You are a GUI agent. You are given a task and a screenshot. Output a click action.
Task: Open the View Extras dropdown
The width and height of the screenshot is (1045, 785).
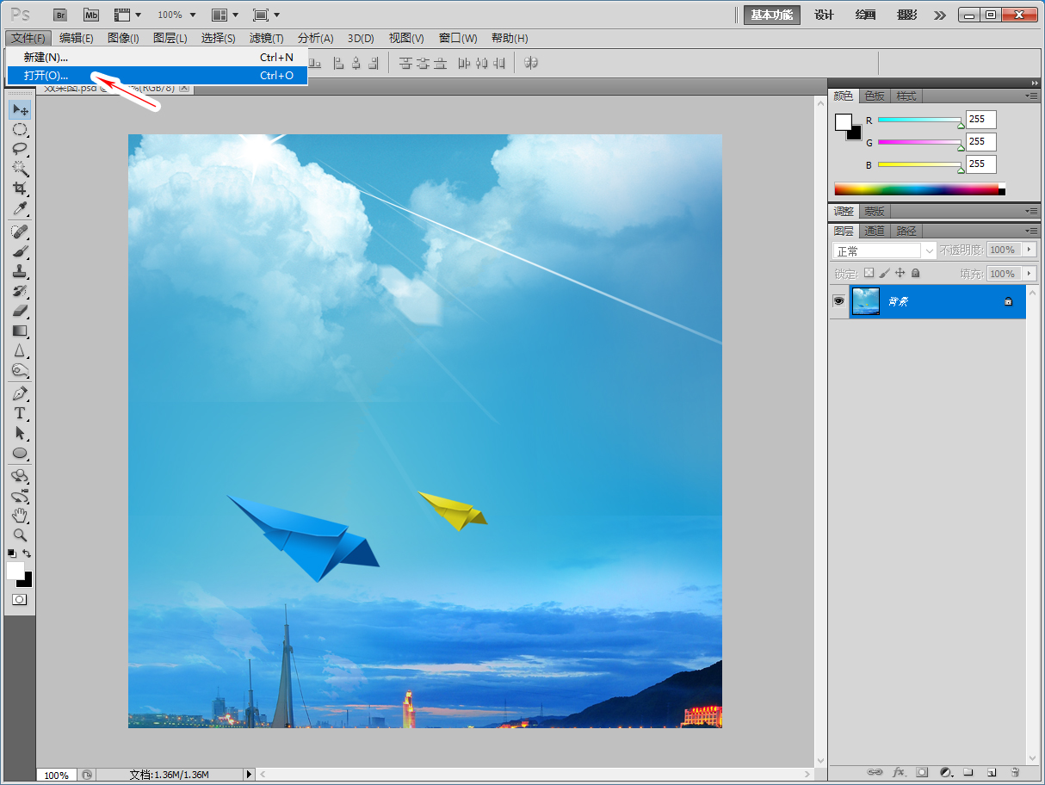click(127, 15)
